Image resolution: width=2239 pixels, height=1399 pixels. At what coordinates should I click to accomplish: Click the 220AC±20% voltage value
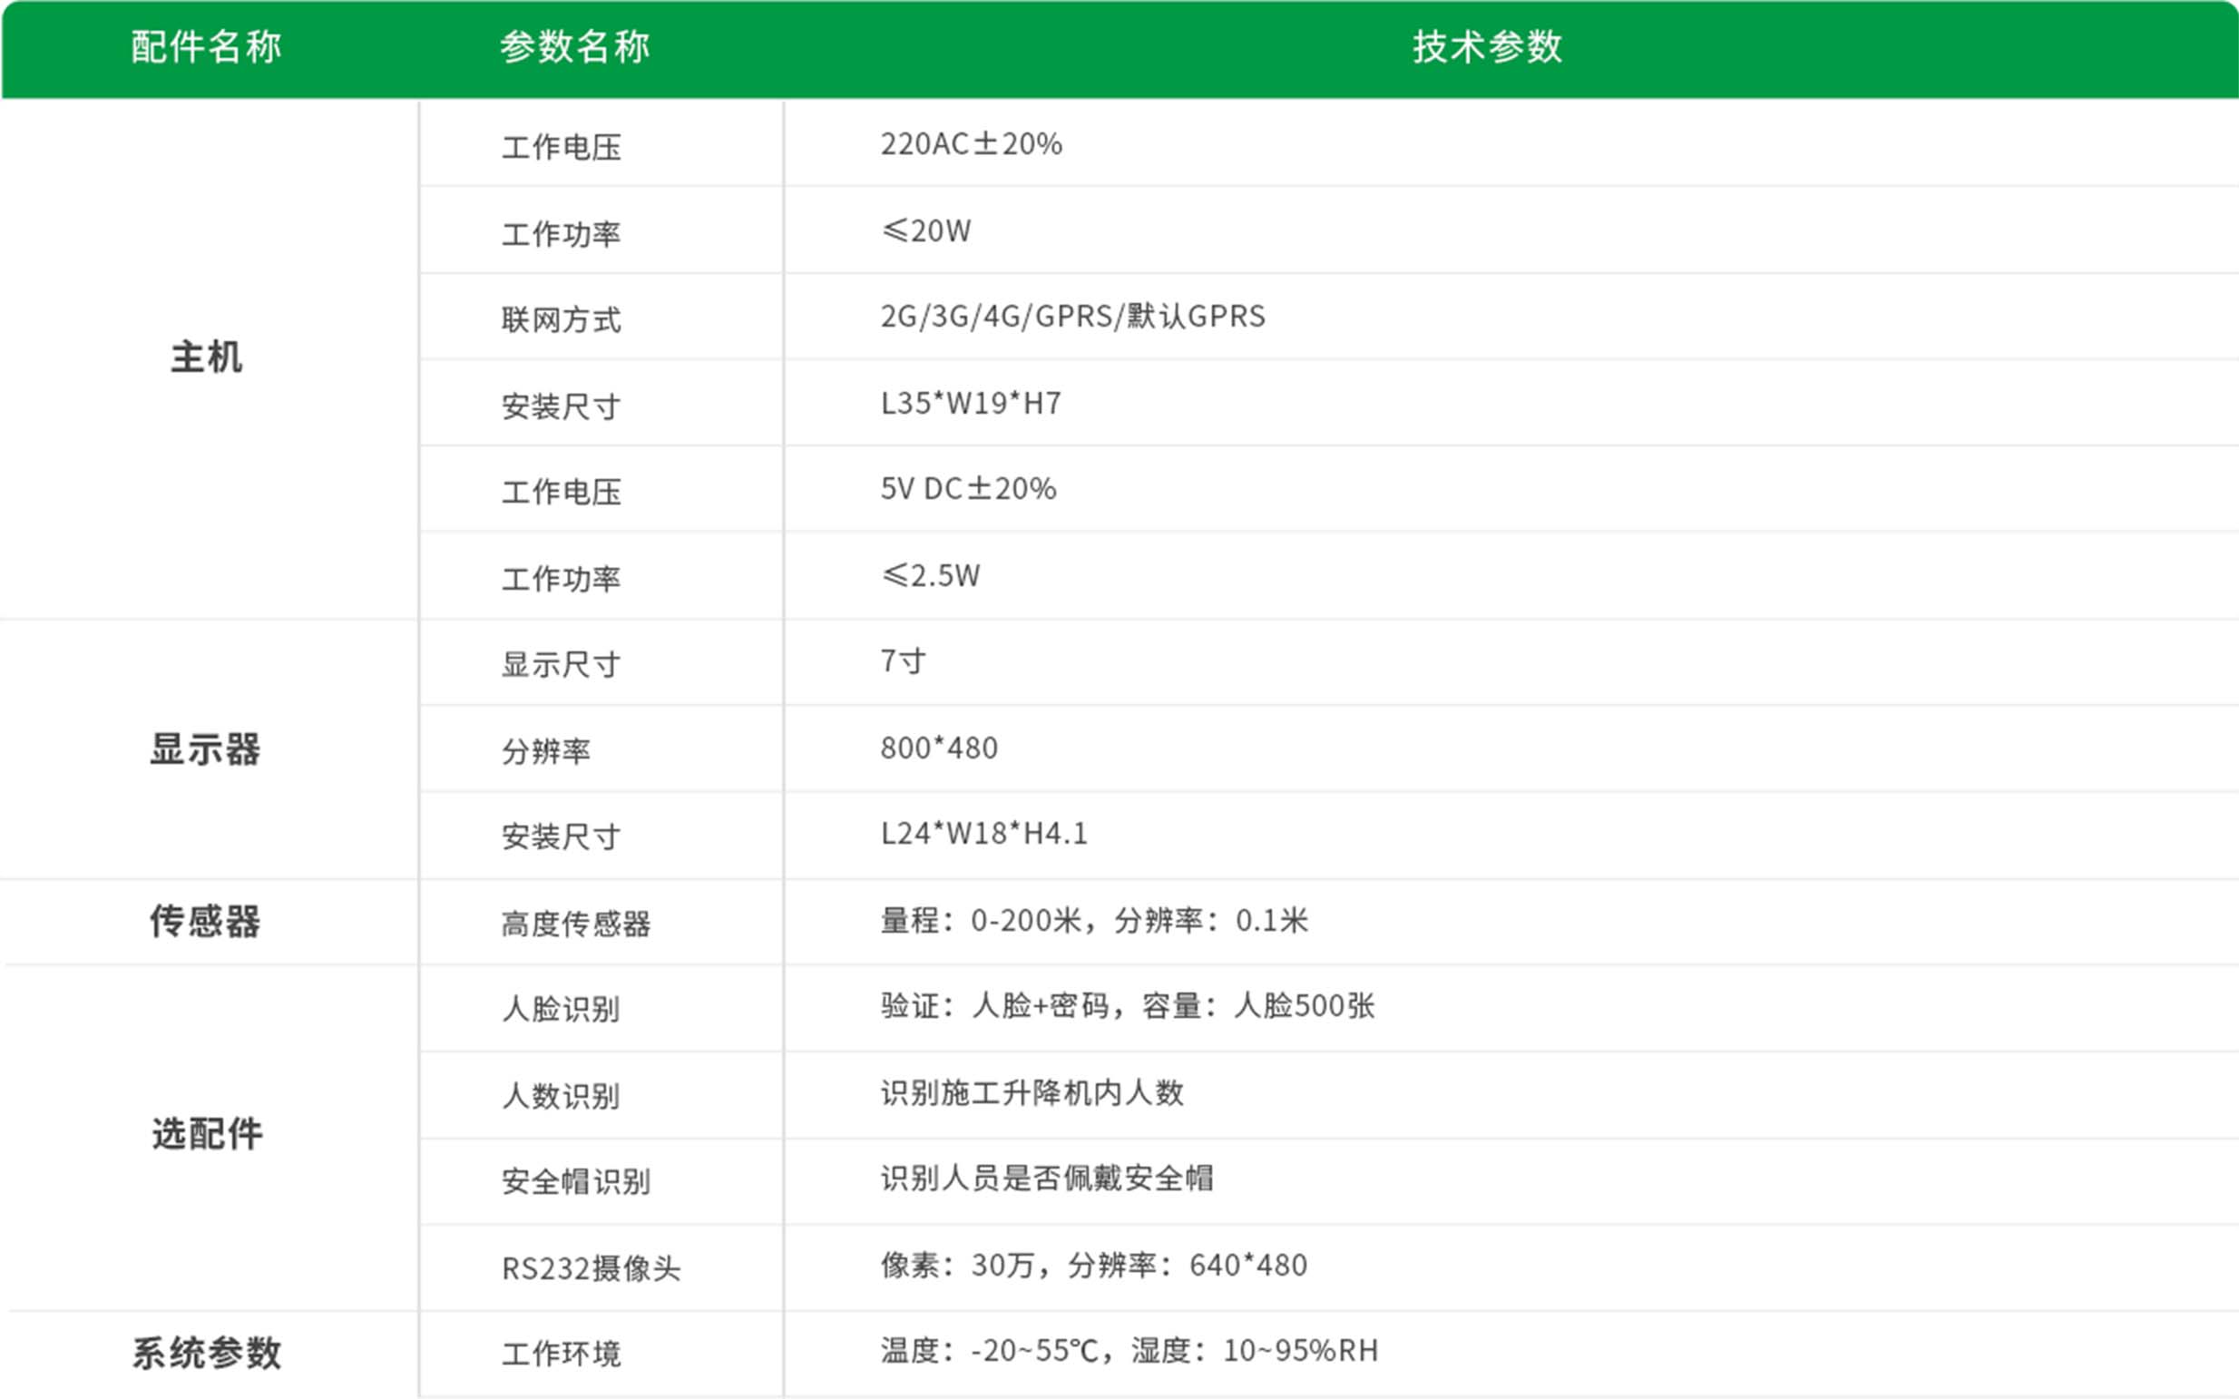point(971,144)
